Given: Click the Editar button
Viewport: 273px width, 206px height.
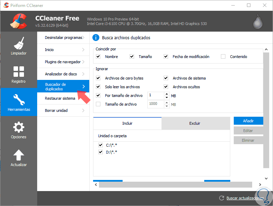Looking at the screenshot, I should pos(248,131).
